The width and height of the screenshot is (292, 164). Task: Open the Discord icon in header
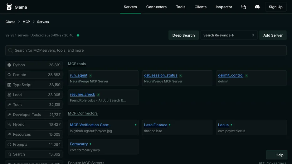pyautogui.click(x=257, y=7)
